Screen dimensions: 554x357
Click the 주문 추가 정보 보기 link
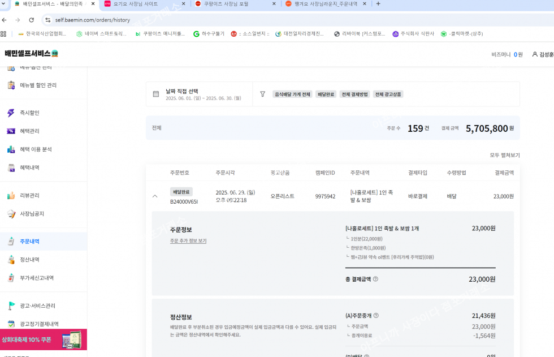click(x=188, y=241)
